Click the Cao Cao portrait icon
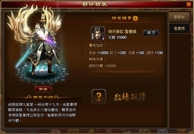 click(98, 34)
